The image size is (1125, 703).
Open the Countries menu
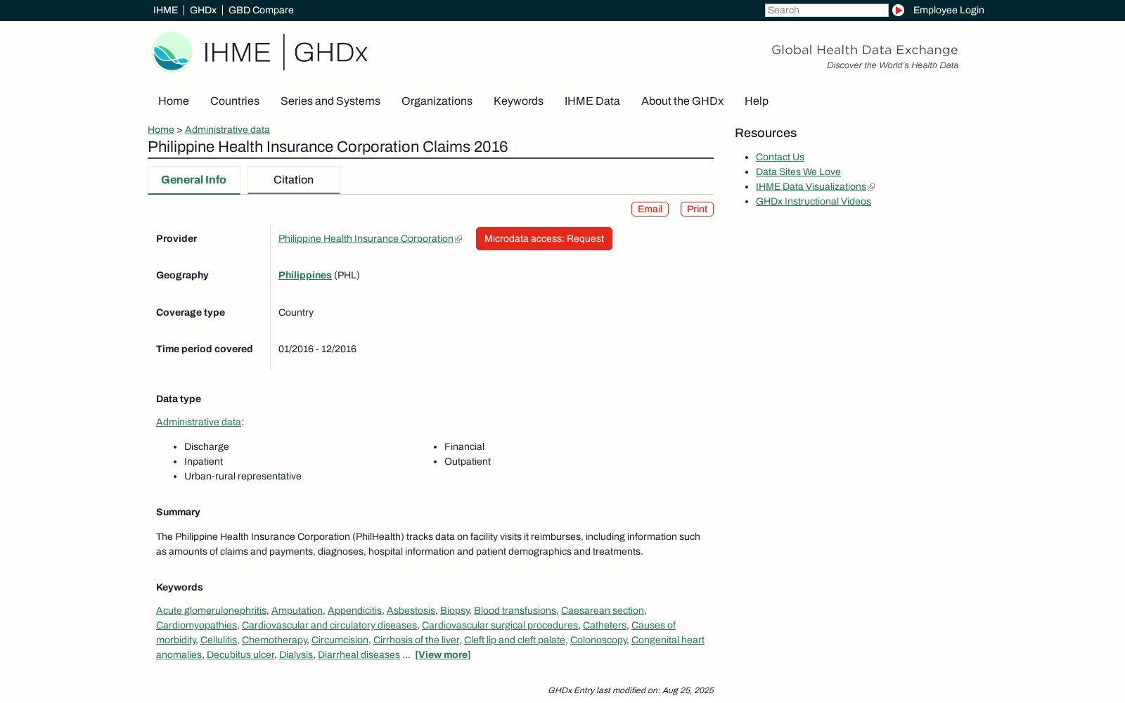click(235, 101)
